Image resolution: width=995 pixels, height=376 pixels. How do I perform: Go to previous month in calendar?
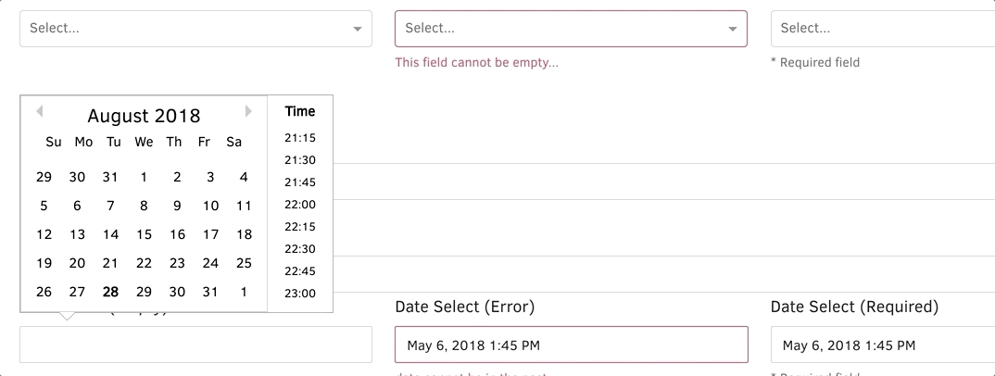pyautogui.click(x=39, y=112)
